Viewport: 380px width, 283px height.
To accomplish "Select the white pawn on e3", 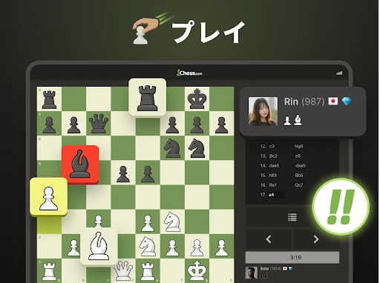I will [148, 223].
